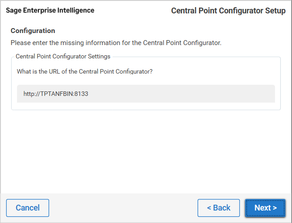
Task: Click the Next > button
Action: (265, 208)
